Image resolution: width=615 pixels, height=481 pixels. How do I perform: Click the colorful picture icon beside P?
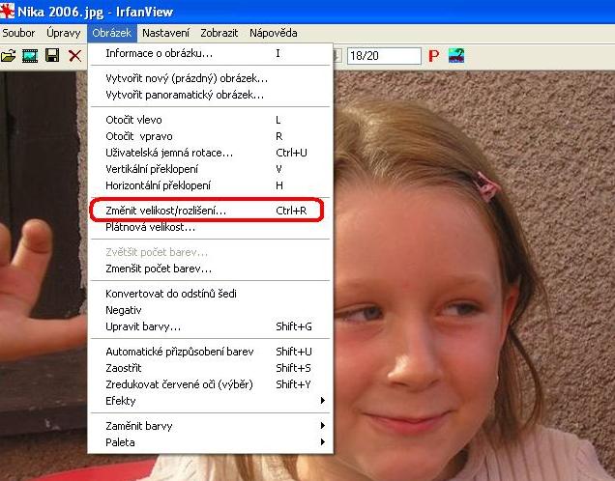[x=456, y=56]
